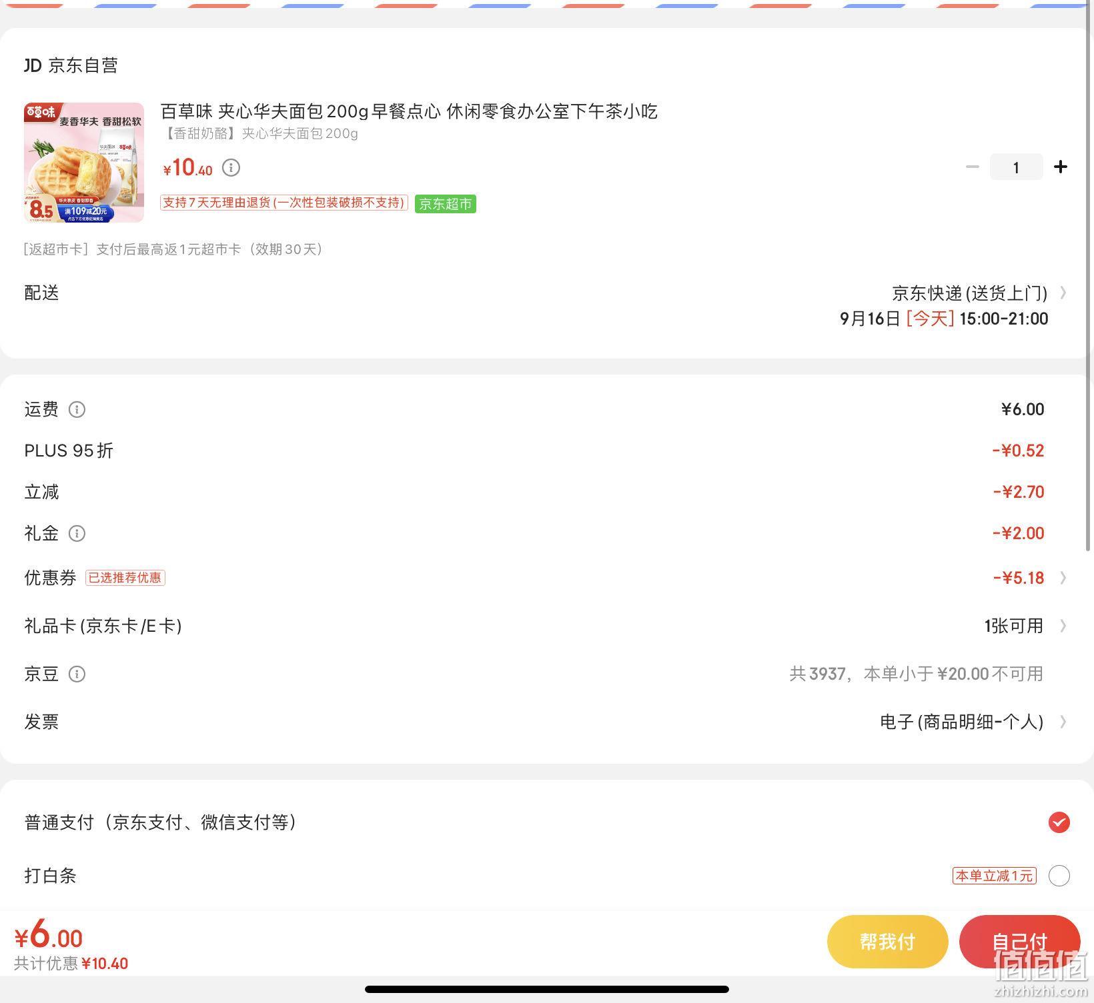
Task: Click delivery time 15:00-21:00
Action: pyautogui.click(x=1004, y=319)
